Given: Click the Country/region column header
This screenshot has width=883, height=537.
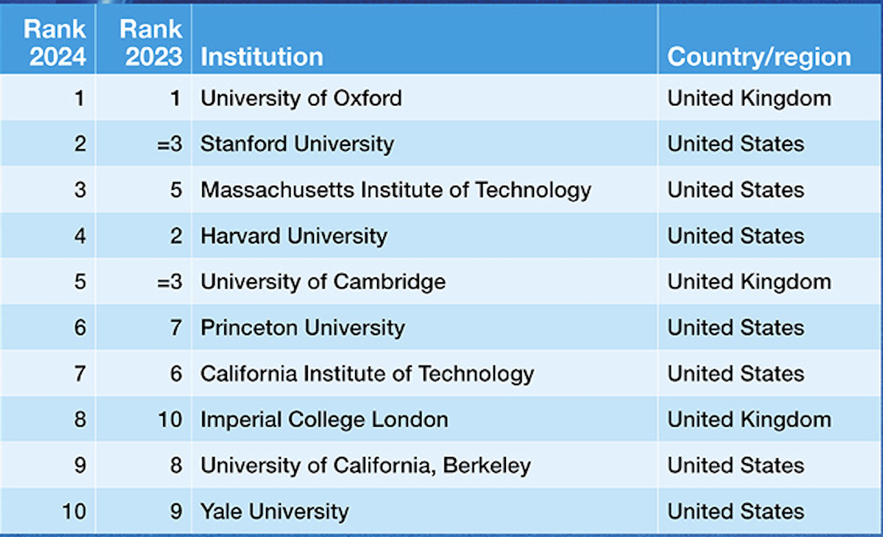Looking at the screenshot, I should pos(759,57).
